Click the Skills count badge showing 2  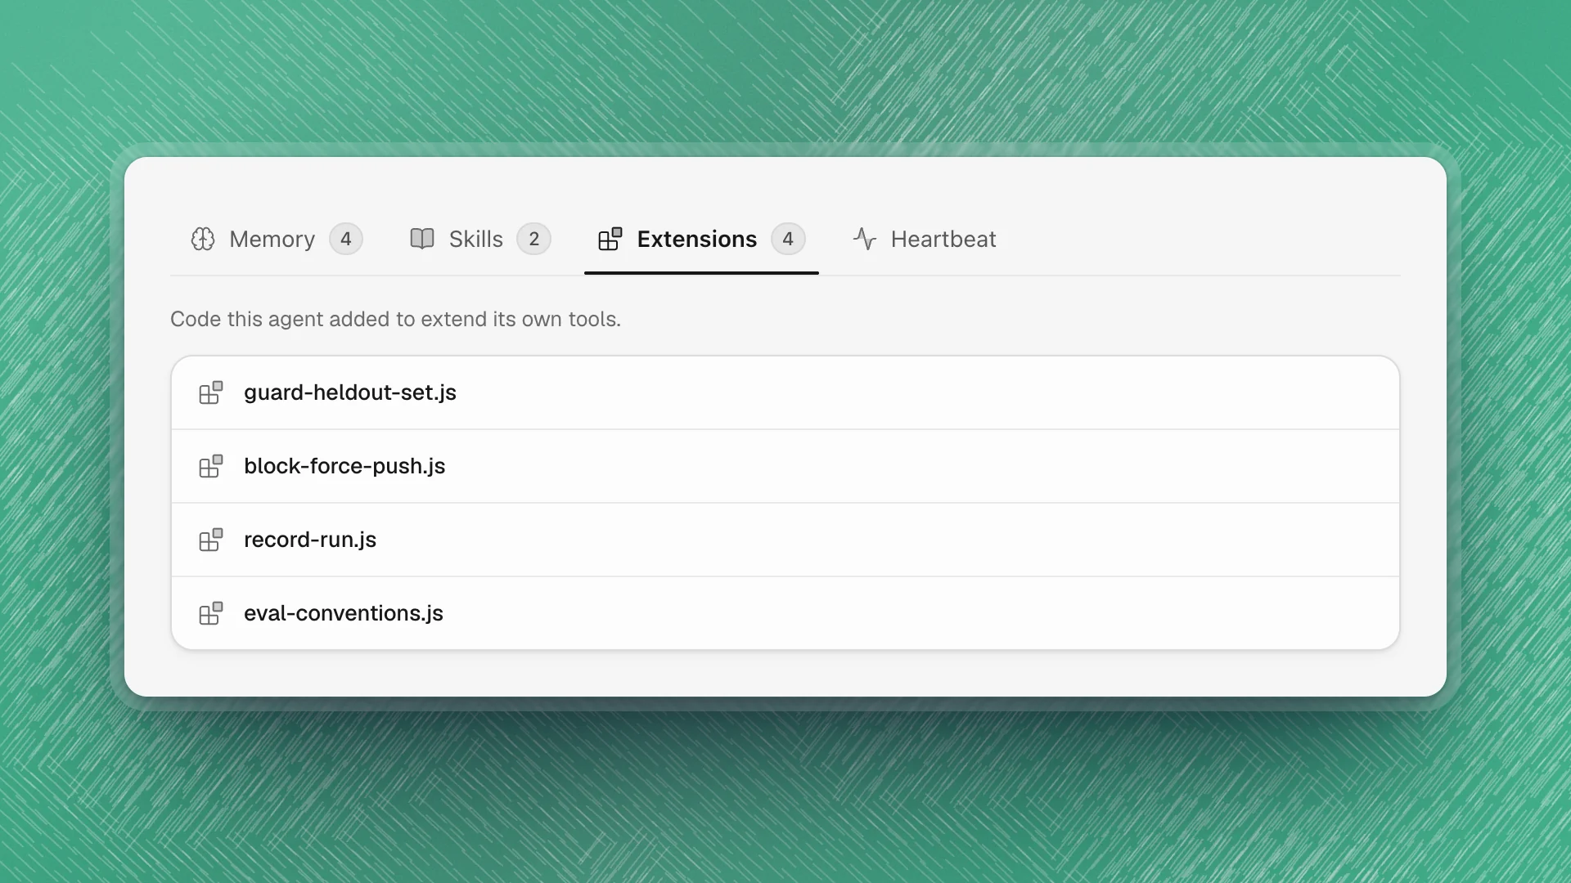[534, 239]
